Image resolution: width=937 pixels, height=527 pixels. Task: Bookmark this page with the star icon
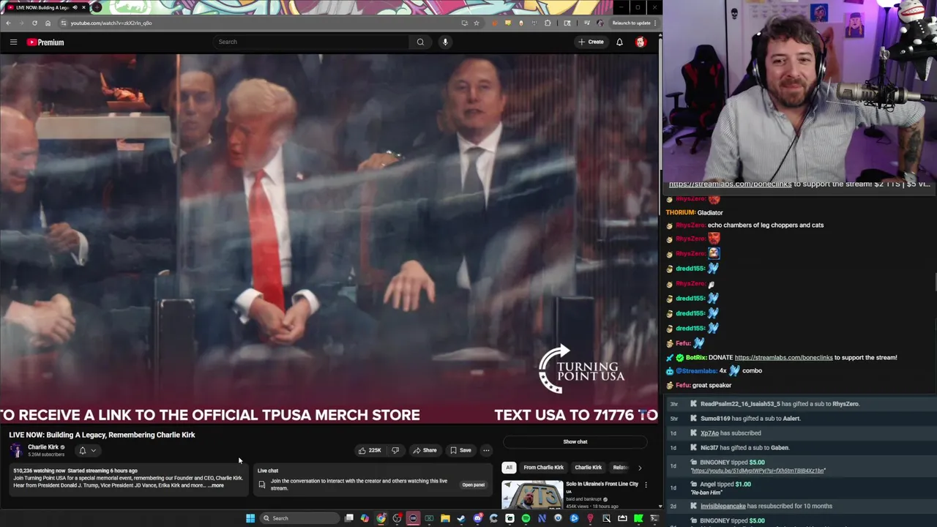[x=477, y=23]
